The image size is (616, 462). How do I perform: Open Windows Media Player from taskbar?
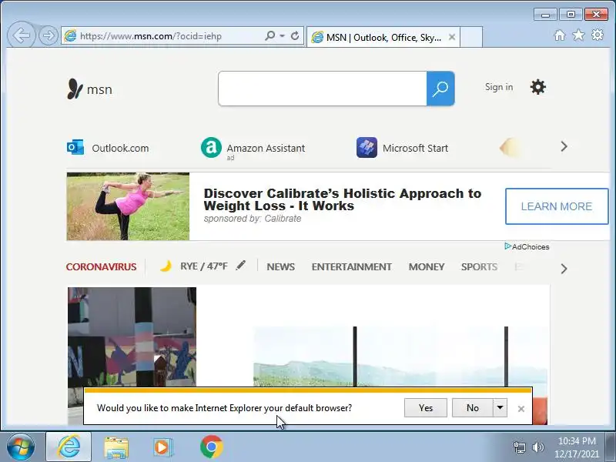point(162,447)
